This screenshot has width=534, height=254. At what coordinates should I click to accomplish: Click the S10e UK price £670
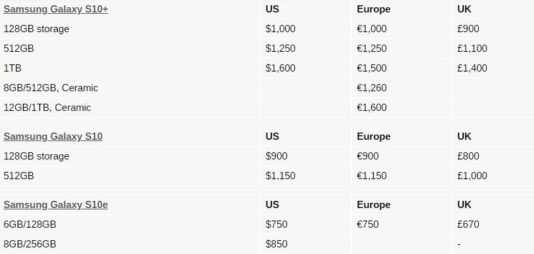pos(468,224)
